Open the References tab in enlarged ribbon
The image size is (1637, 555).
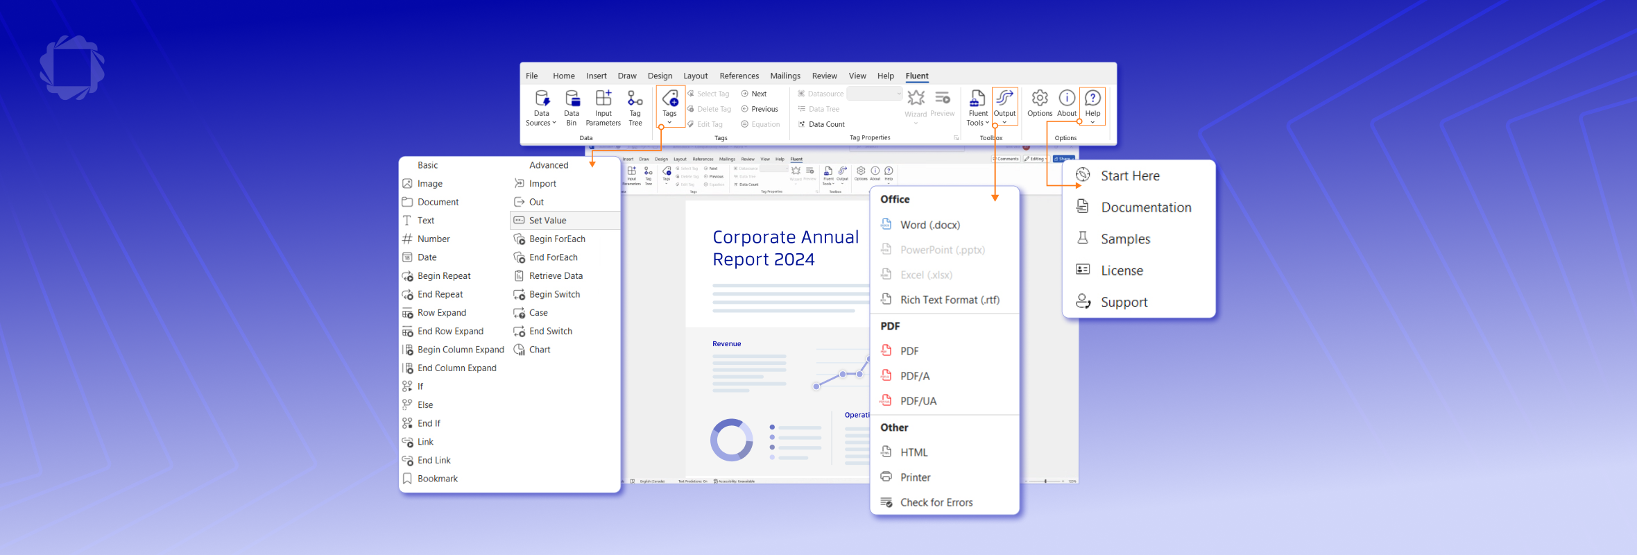pos(739,76)
